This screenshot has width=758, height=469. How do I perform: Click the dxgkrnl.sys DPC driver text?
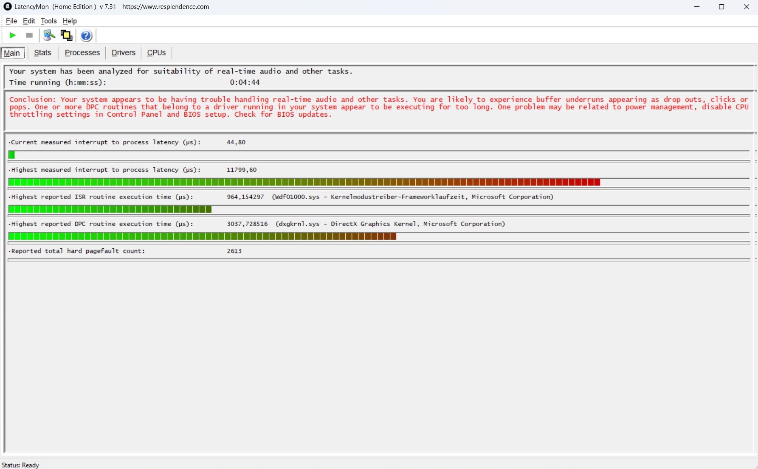[390, 224]
